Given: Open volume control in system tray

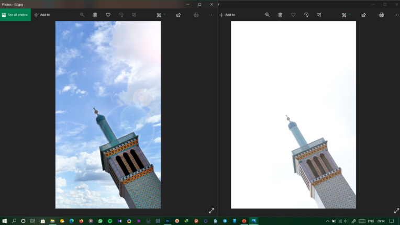Looking at the screenshot, I should click(x=346, y=221).
